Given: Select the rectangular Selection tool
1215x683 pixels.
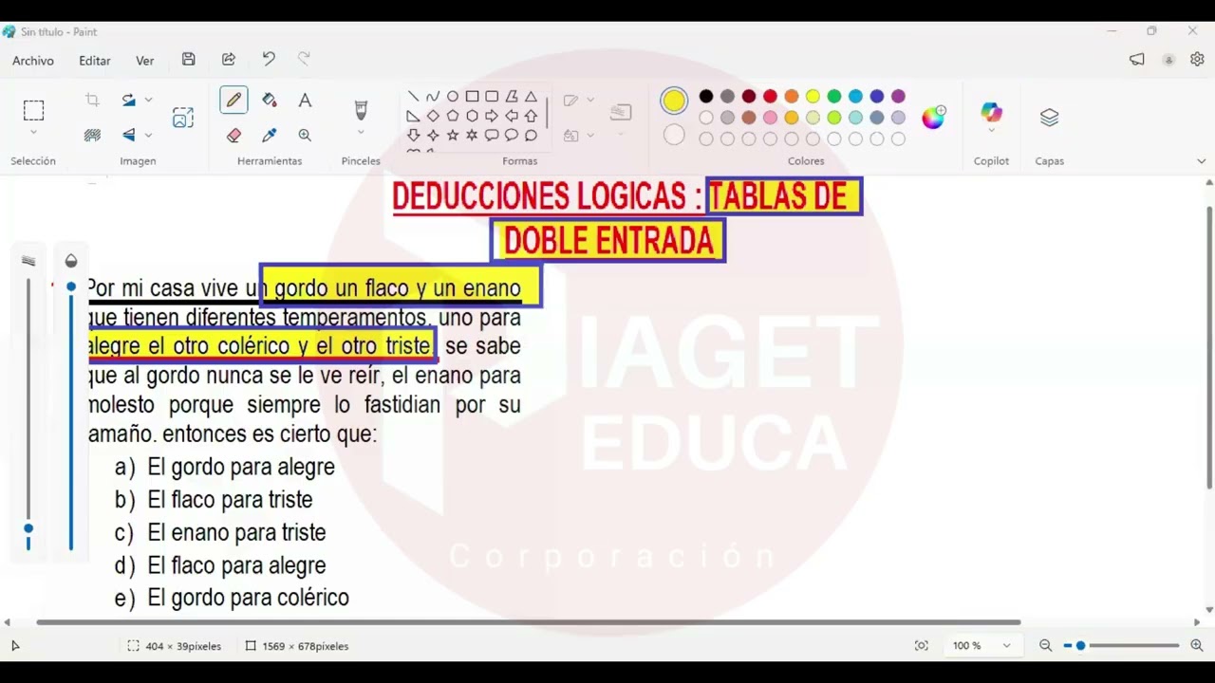Looking at the screenshot, I should click(33, 110).
